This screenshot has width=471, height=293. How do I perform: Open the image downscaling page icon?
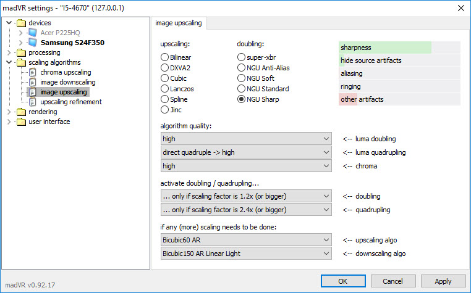pyautogui.click(x=33, y=82)
